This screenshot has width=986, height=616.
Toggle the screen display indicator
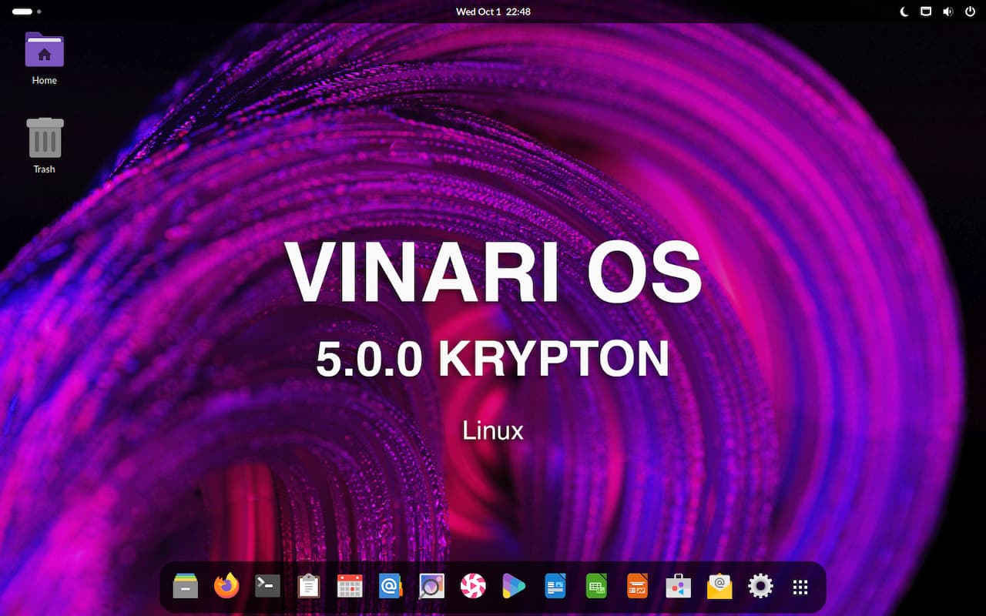925,12
